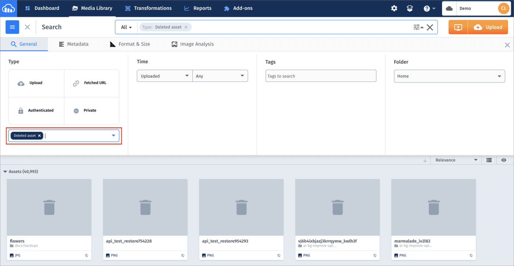Switch to list view layout
Viewport: 514px width, 266px height.
[489, 160]
